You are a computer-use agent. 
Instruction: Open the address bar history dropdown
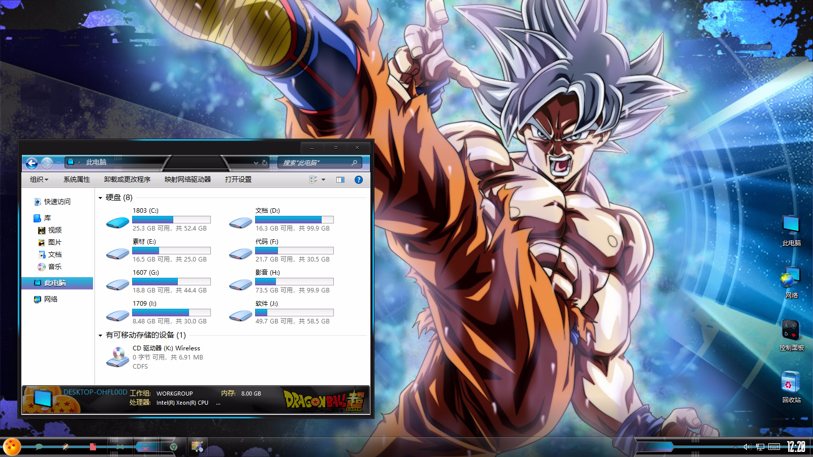click(256, 163)
